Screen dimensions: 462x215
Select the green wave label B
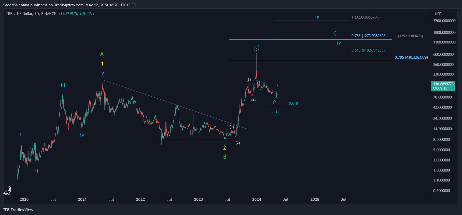(x=225, y=157)
